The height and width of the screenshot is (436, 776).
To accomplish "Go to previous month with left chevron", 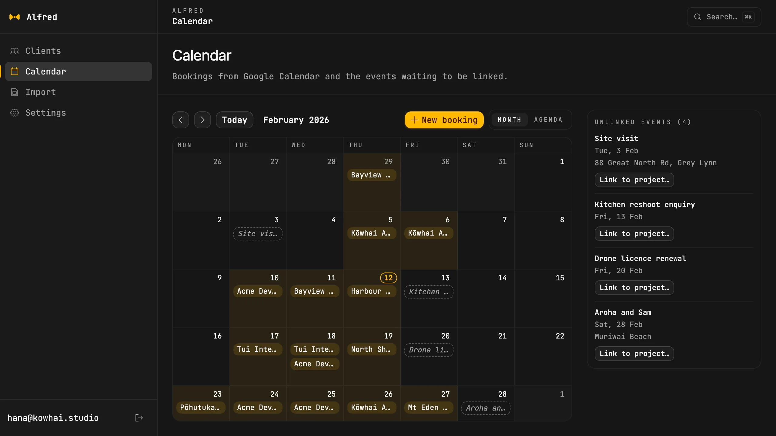I will (x=181, y=120).
